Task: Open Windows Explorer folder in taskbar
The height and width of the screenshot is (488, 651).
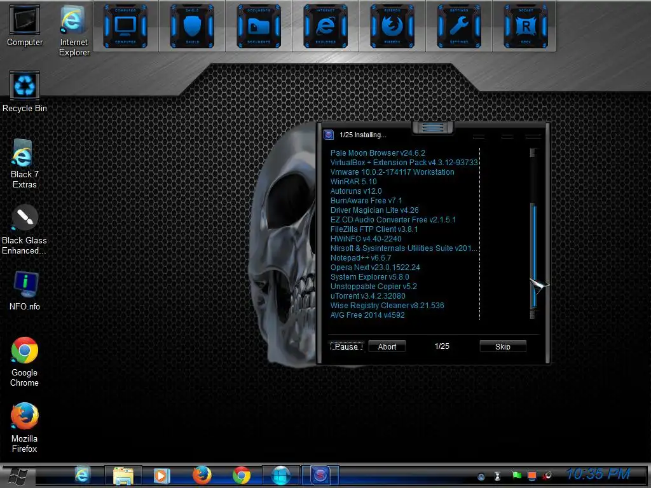Action: tap(123, 475)
